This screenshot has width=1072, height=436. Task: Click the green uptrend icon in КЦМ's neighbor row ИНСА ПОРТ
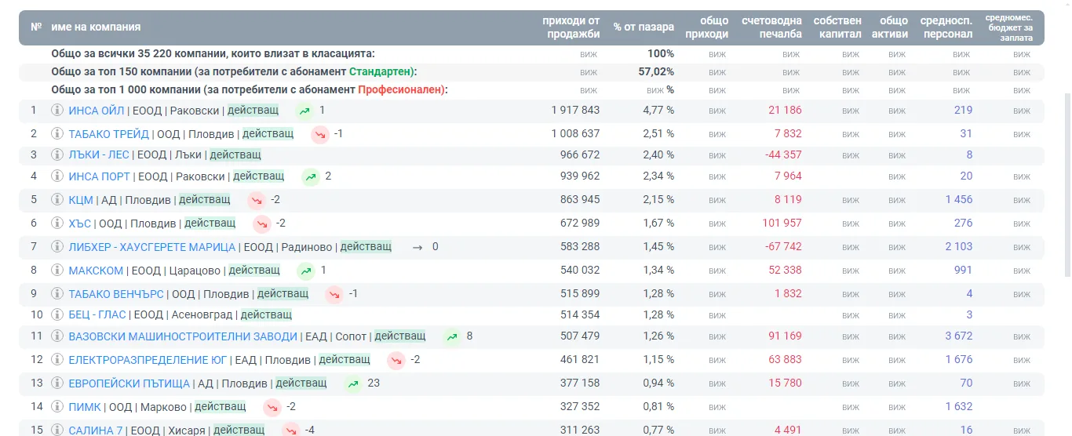(312, 176)
